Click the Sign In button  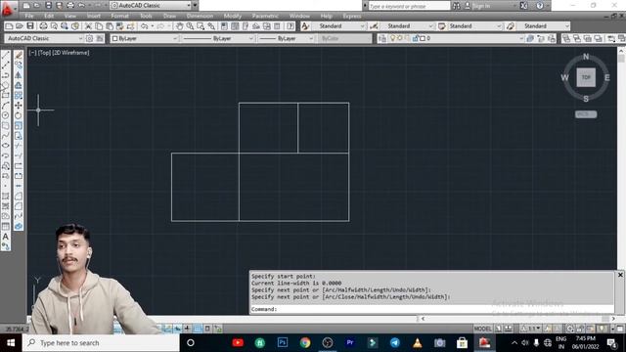point(478,6)
